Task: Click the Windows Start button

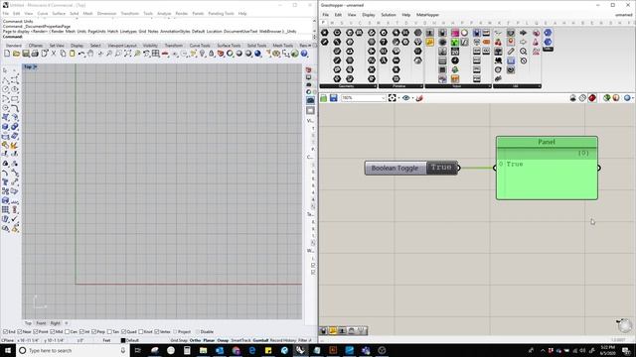Action: [x=8, y=350]
